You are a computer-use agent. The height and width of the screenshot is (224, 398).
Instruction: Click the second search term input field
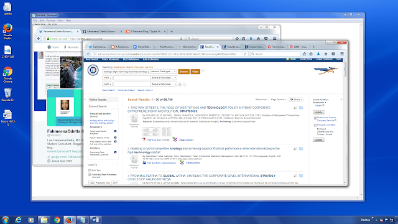[x=132, y=78]
